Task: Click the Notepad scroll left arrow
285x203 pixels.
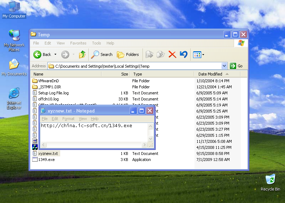Action: [43, 145]
